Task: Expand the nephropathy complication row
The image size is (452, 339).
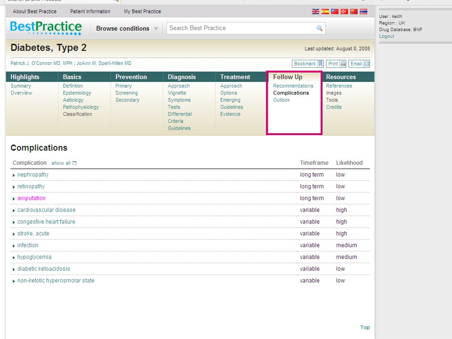Action: (x=14, y=175)
